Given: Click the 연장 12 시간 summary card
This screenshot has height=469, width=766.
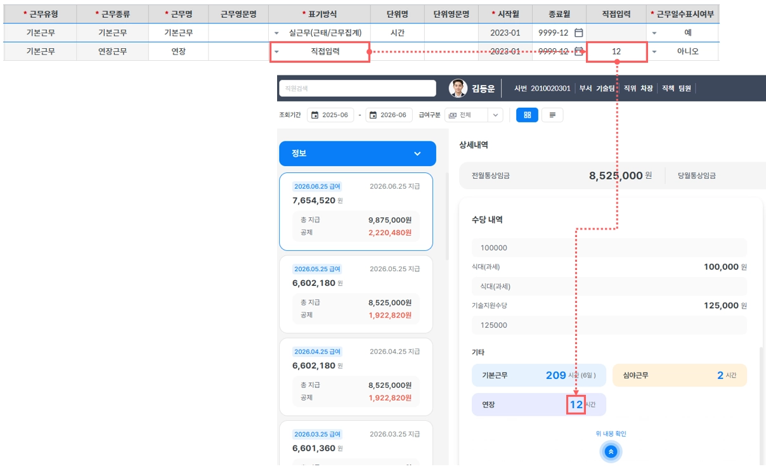Looking at the screenshot, I should click(x=539, y=404).
